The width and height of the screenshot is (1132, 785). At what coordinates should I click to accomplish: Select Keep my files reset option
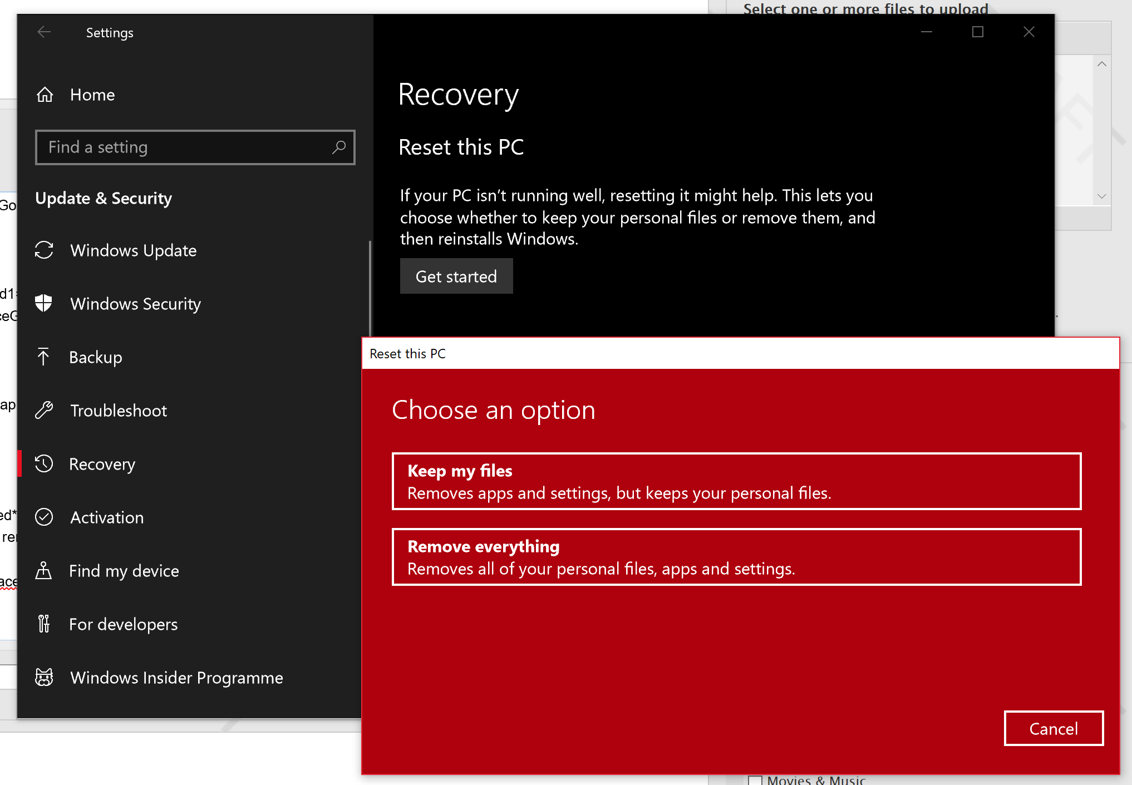pyautogui.click(x=738, y=481)
